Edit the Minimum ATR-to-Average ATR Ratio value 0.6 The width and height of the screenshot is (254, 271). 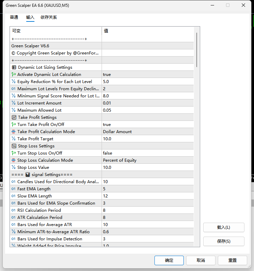pyautogui.click(x=148, y=232)
